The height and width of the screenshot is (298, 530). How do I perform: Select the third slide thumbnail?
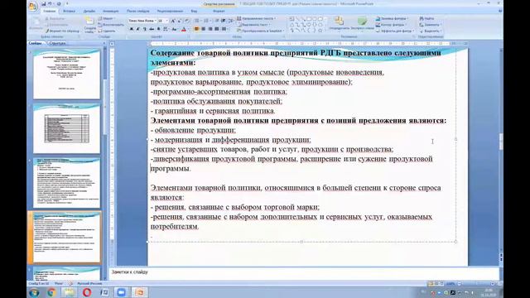coord(66,183)
